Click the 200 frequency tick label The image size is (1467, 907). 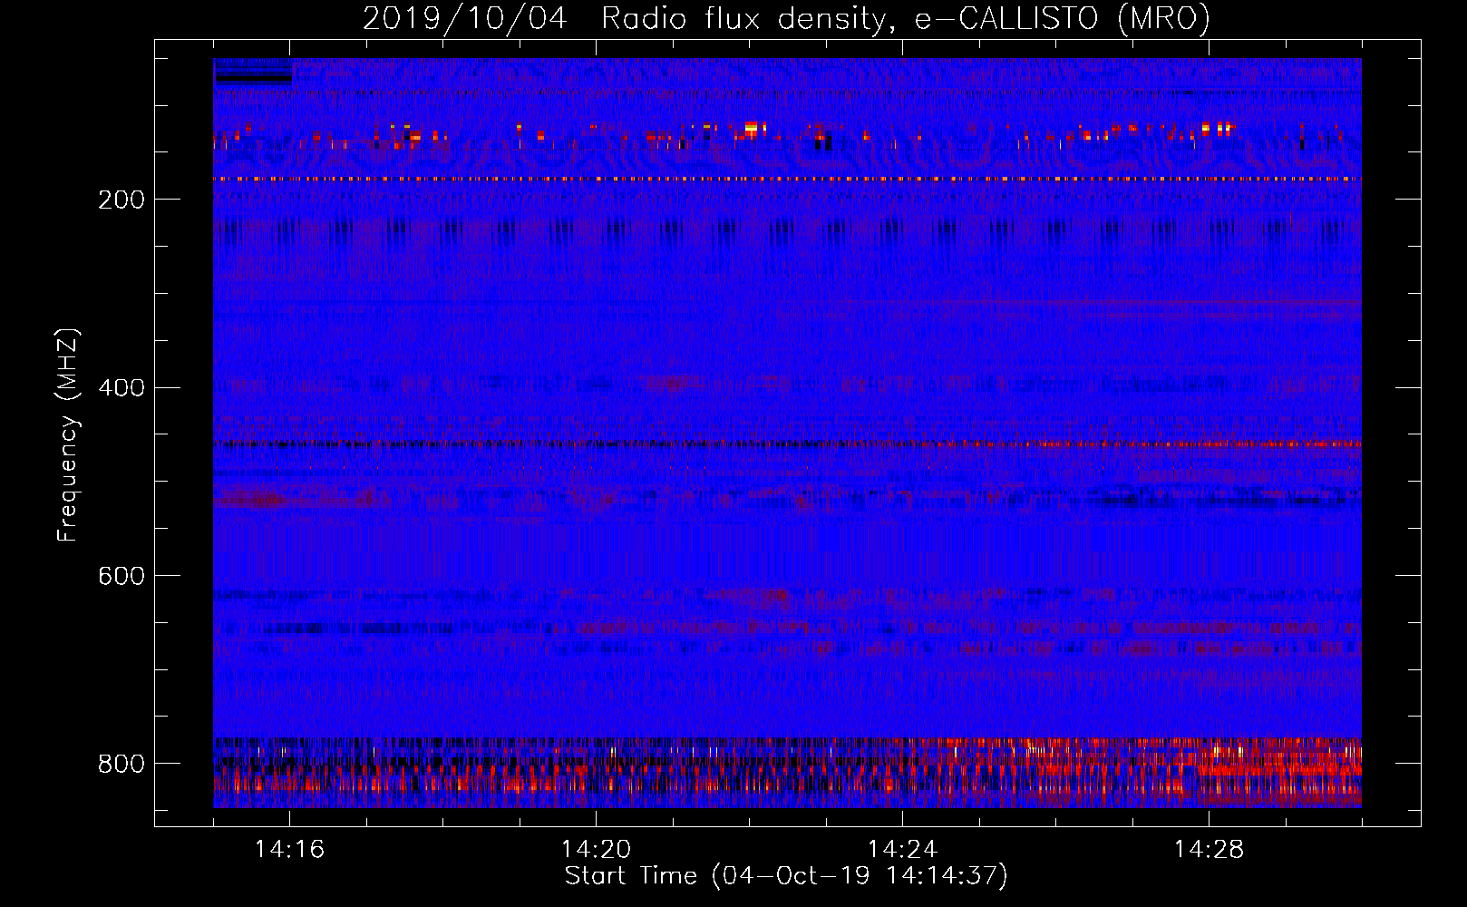(x=121, y=200)
